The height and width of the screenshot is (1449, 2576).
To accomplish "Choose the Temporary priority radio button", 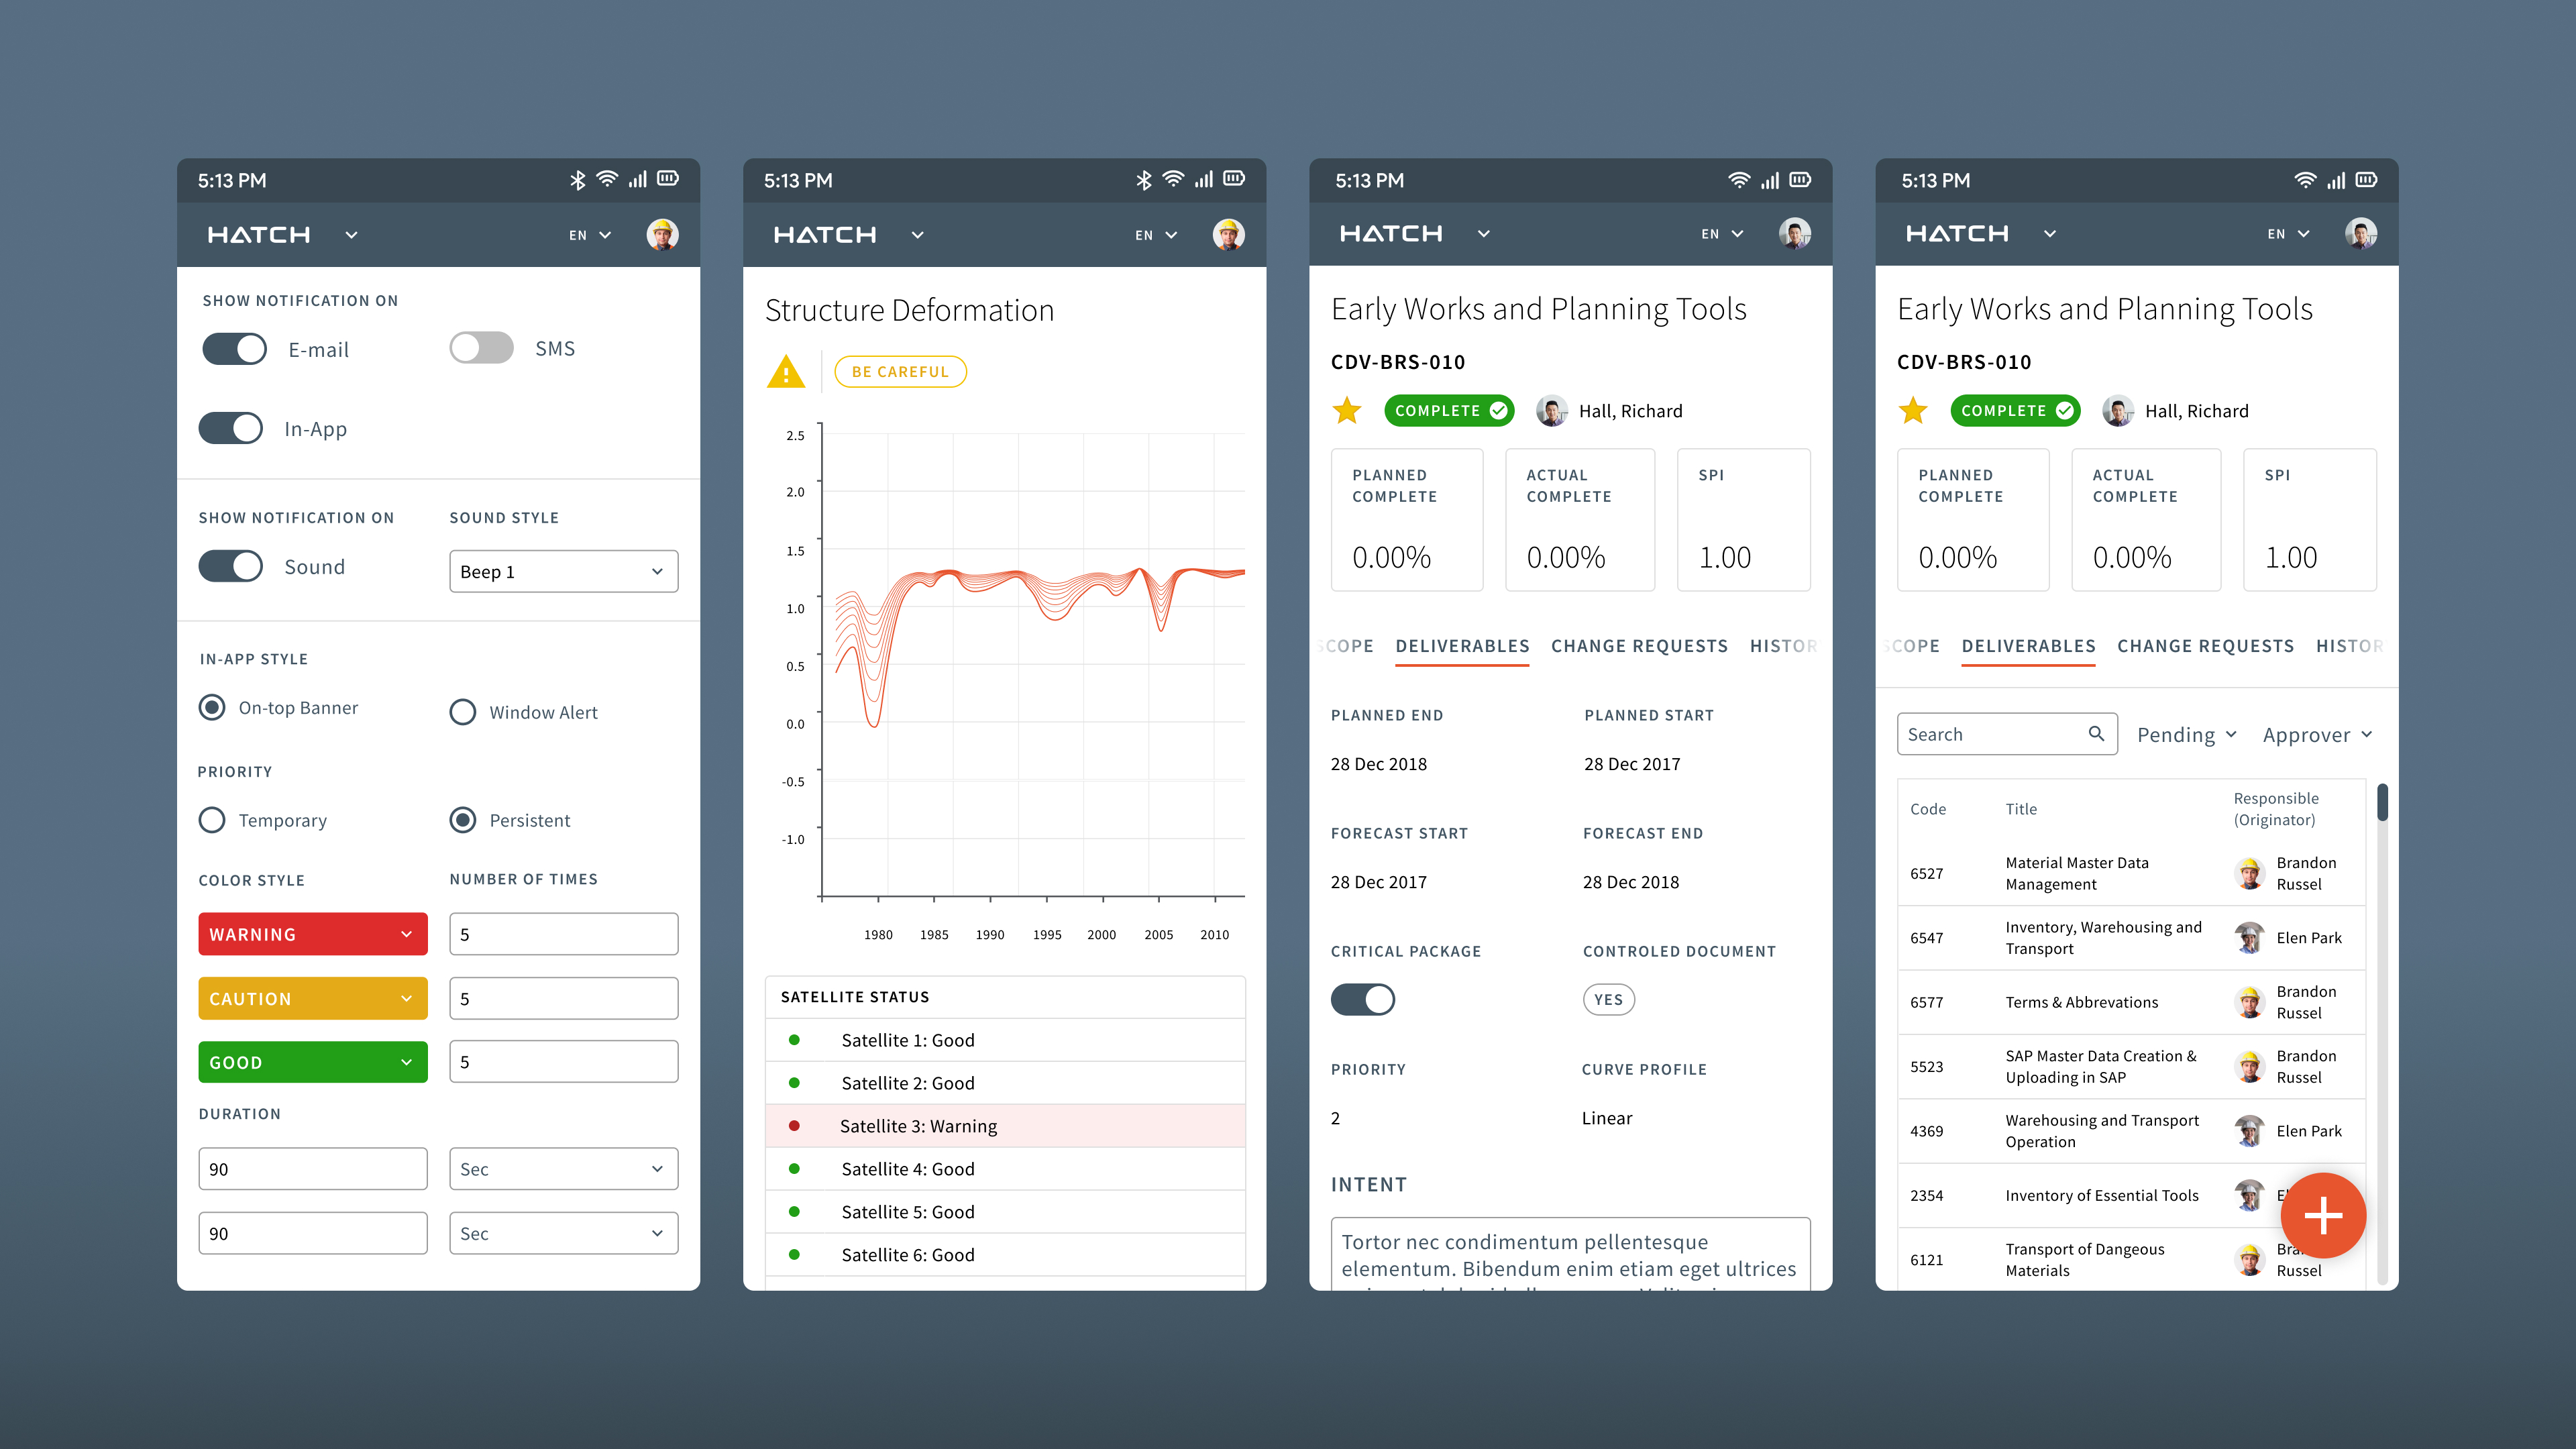I will point(212,820).
